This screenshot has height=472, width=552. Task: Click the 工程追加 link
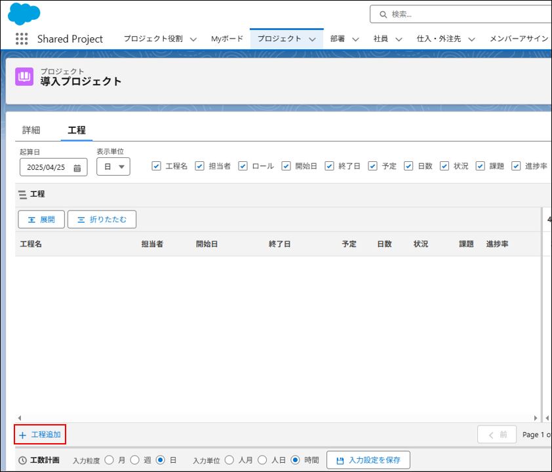40,435
